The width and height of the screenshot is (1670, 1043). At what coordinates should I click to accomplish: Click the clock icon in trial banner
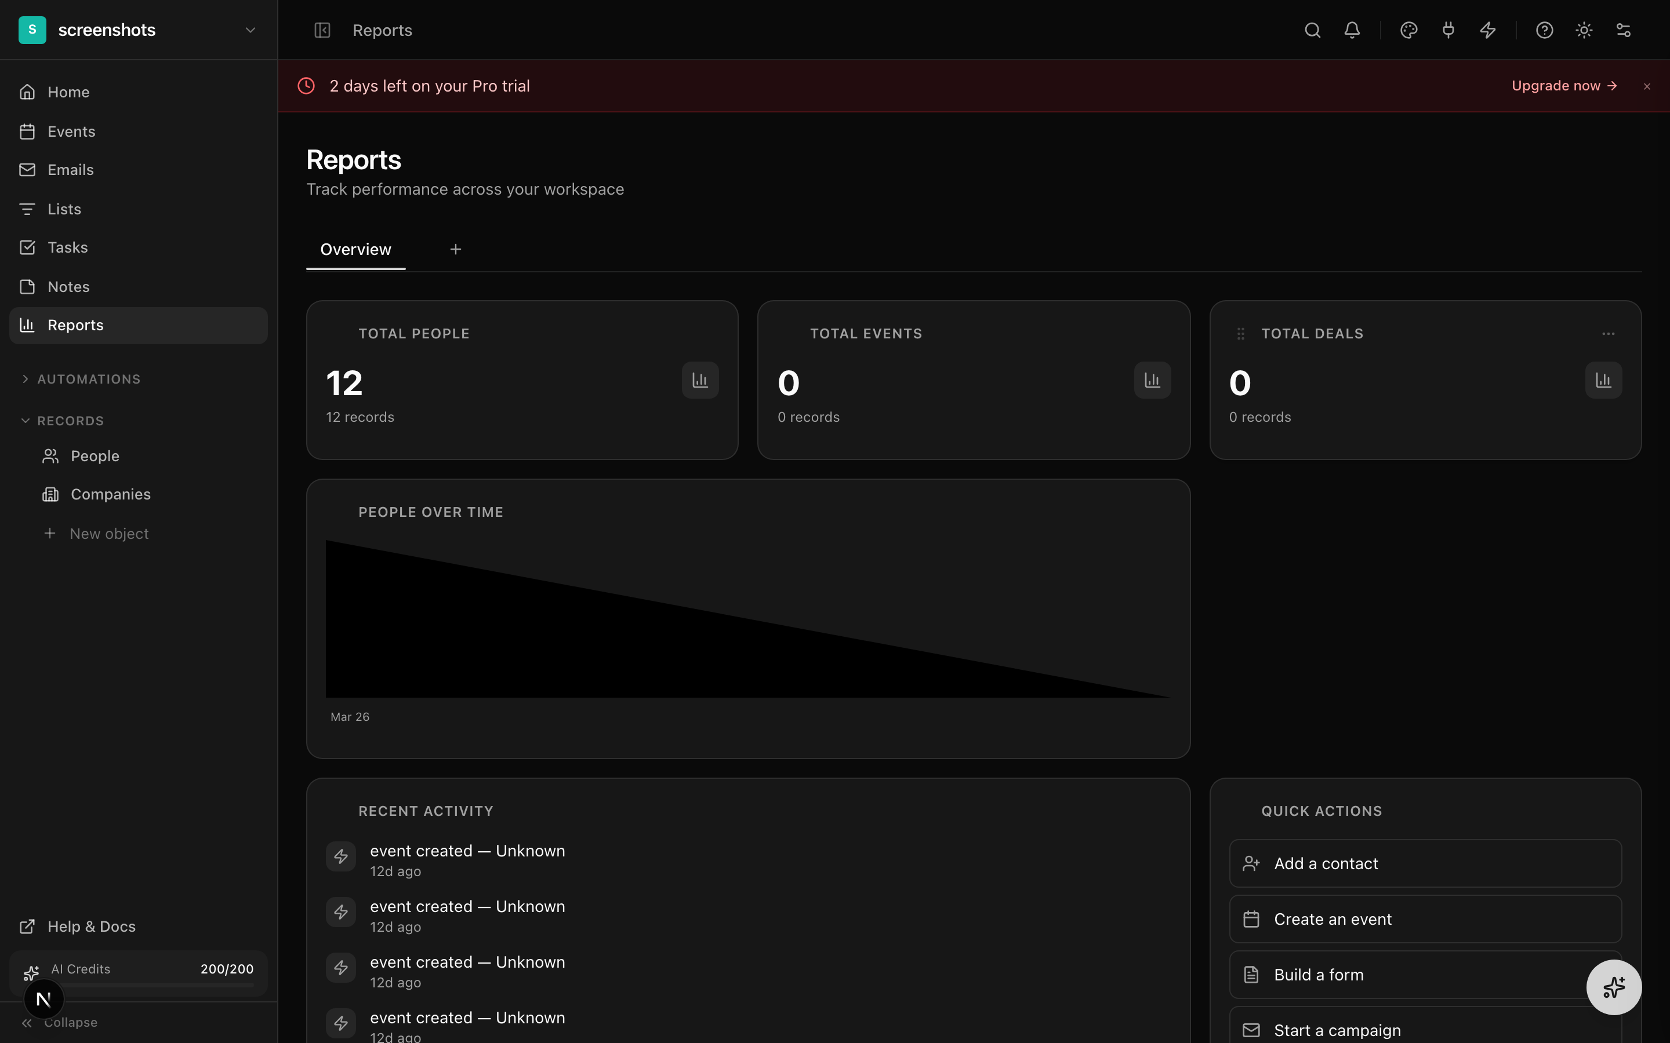pyautogui.click(x=306, y=86)
